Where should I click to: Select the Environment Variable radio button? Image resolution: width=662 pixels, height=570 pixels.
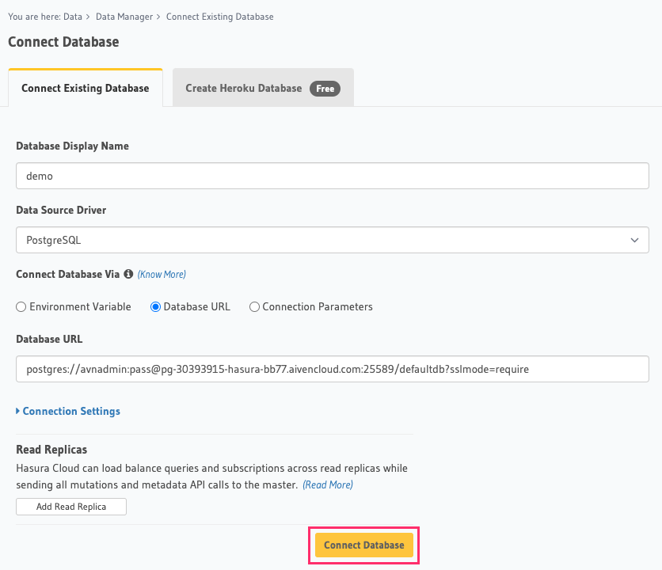21,306
